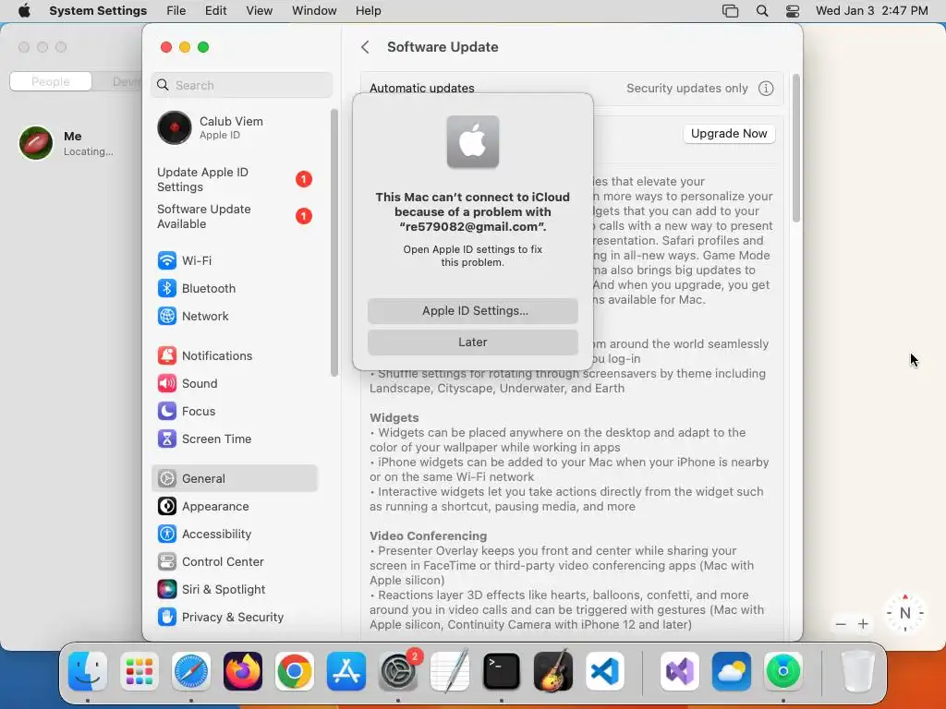Go back from Software Update
This screenshot has height=709, width=946.
click(365, 47)
